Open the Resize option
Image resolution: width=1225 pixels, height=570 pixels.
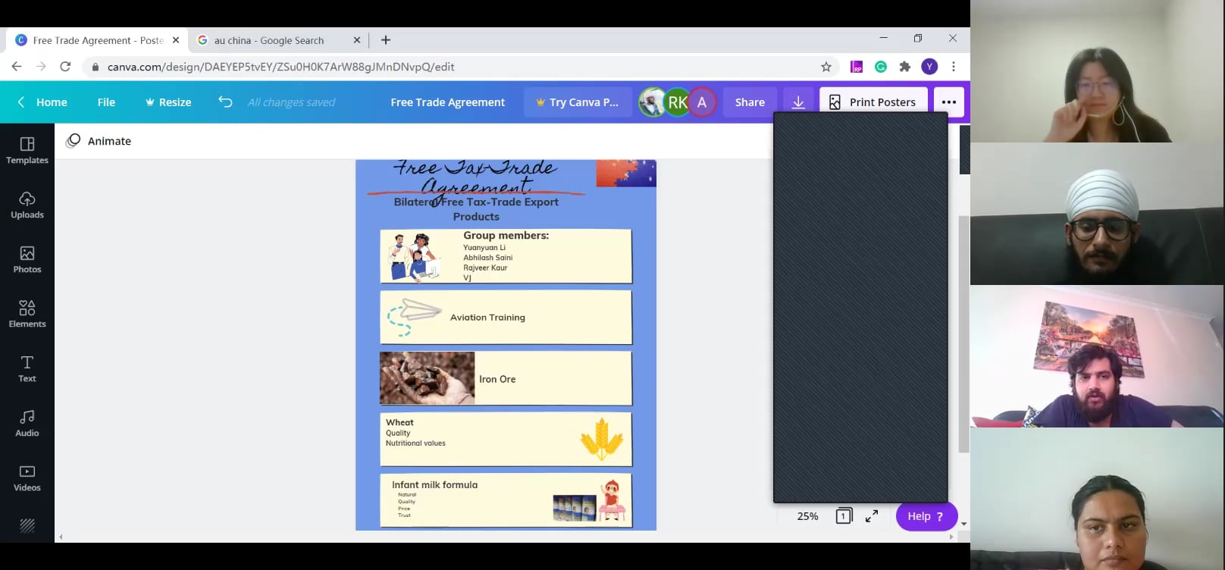click(168, 102)
